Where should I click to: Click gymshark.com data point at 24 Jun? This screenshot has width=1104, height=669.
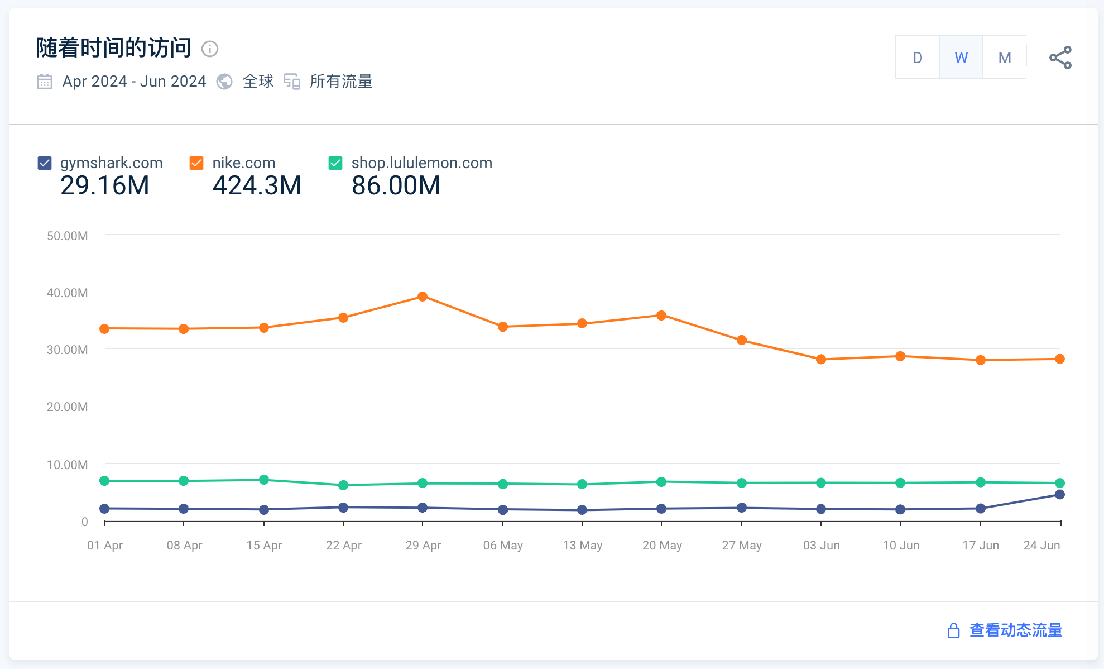(x=1059, y=495)
